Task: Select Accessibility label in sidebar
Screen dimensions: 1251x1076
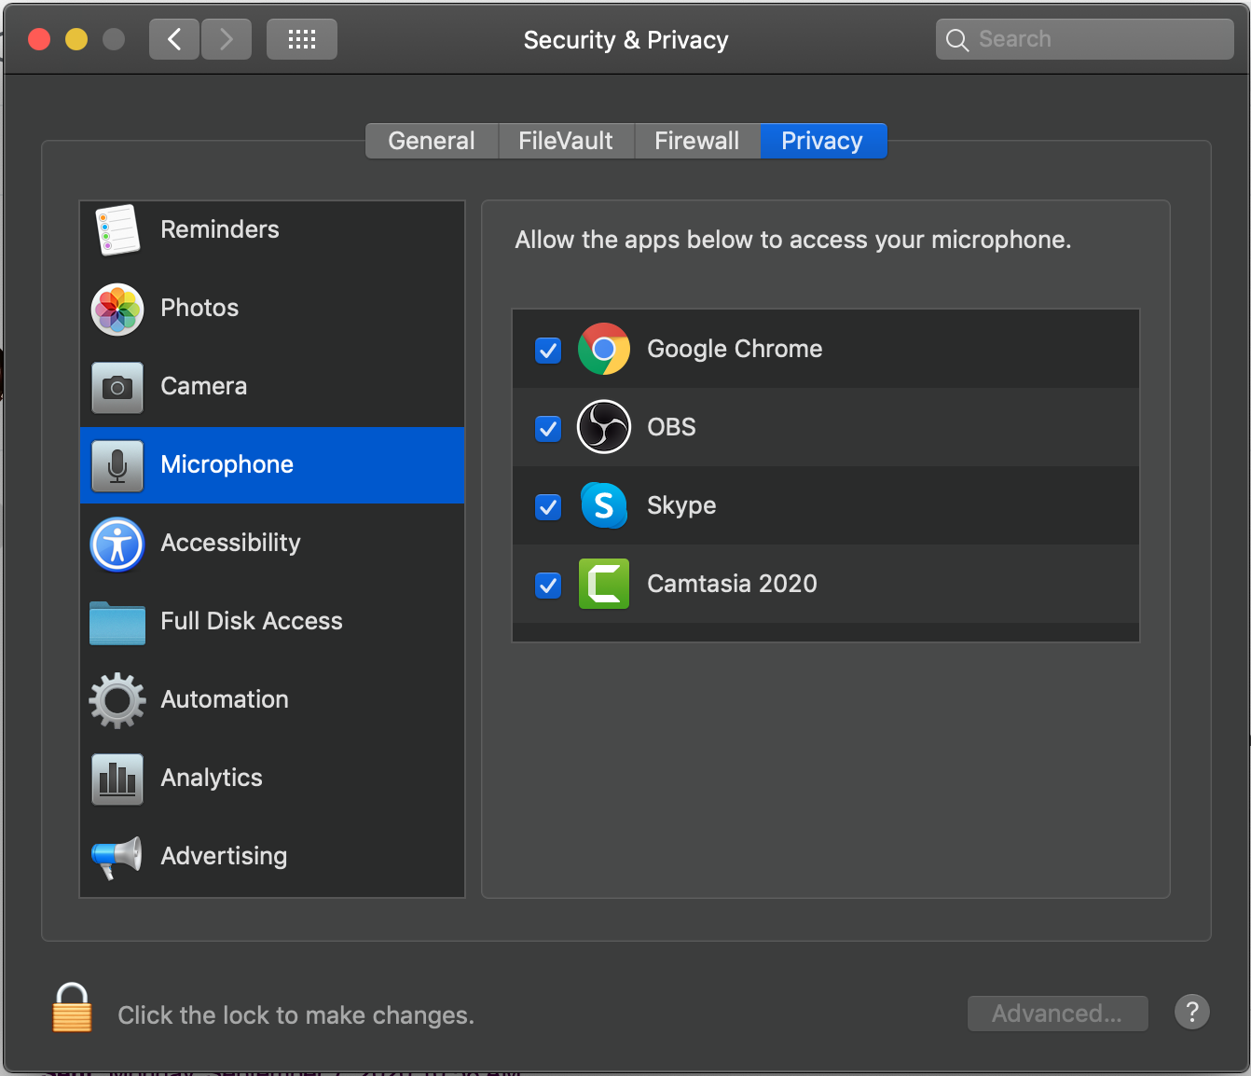Action: click(231, 543)
